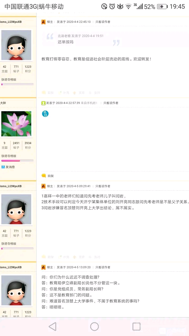Open username isms_LI2WpsXB at top post

(11, 22)
